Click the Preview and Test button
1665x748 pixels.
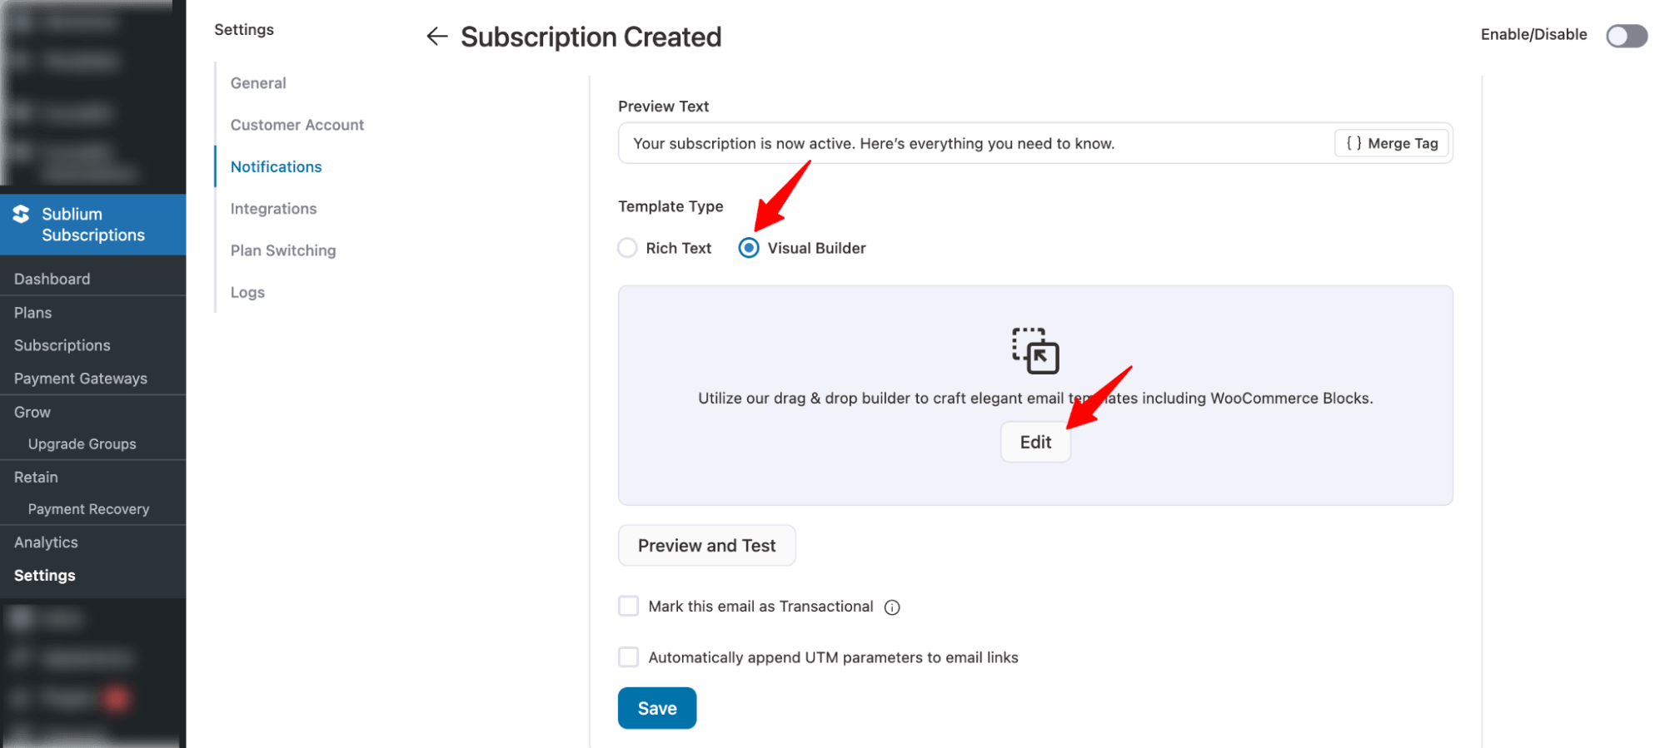pos(706,545)
